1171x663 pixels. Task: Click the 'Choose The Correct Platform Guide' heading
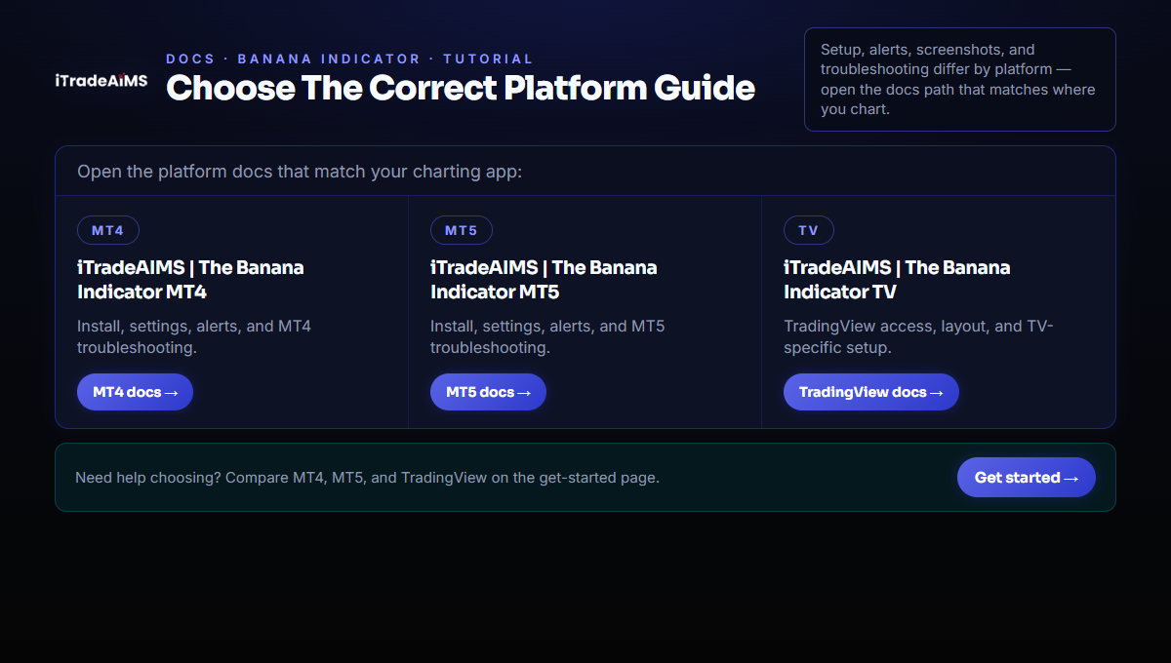click(x=461, y=88)
